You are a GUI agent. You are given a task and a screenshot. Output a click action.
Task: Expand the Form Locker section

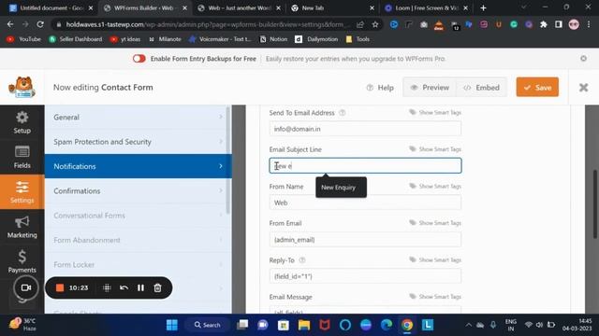pyautogui.click(x=138, y=264)
